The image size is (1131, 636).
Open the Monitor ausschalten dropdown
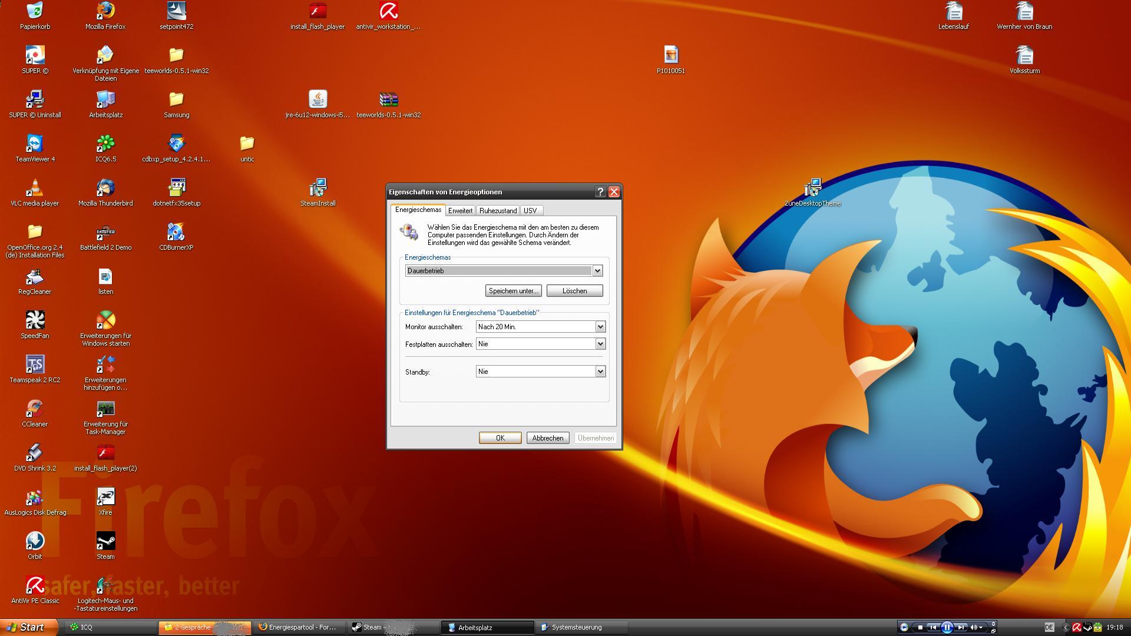click(600, 327)
